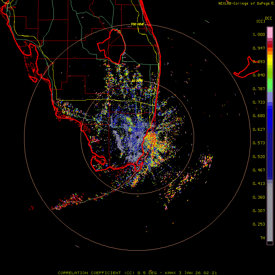Click the 0.413 color scale value

click(259, 184)
